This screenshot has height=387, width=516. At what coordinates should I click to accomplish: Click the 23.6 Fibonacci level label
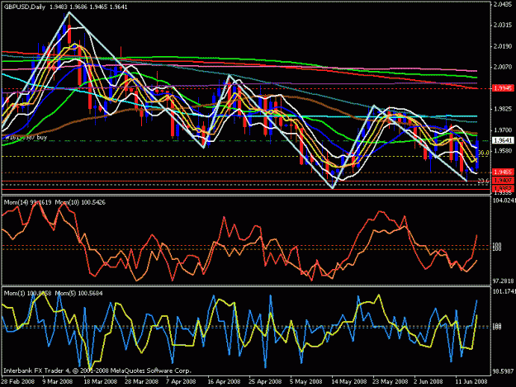(483, 181)
